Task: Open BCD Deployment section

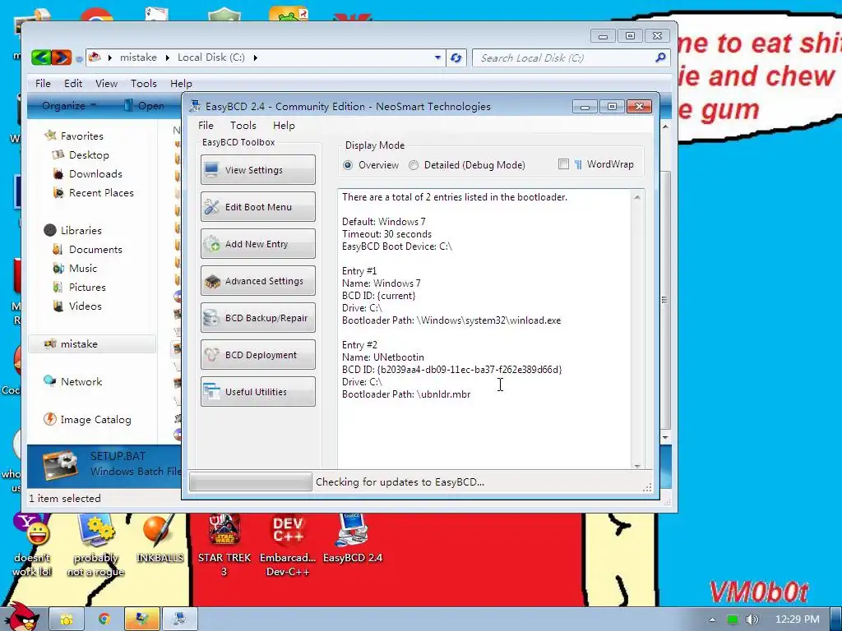Action: point(257,355)
